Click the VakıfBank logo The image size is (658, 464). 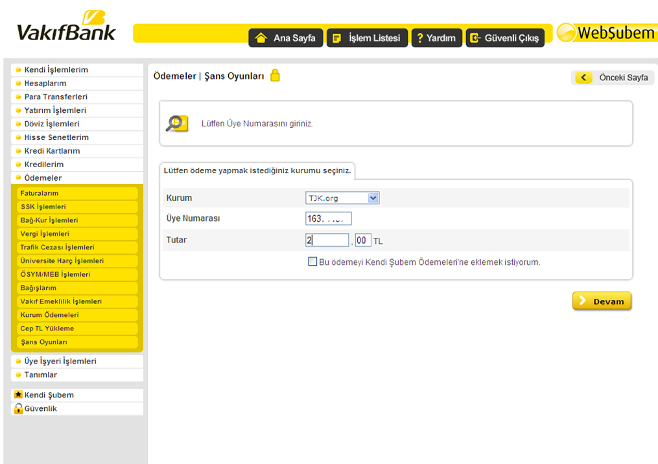point(66,27)
